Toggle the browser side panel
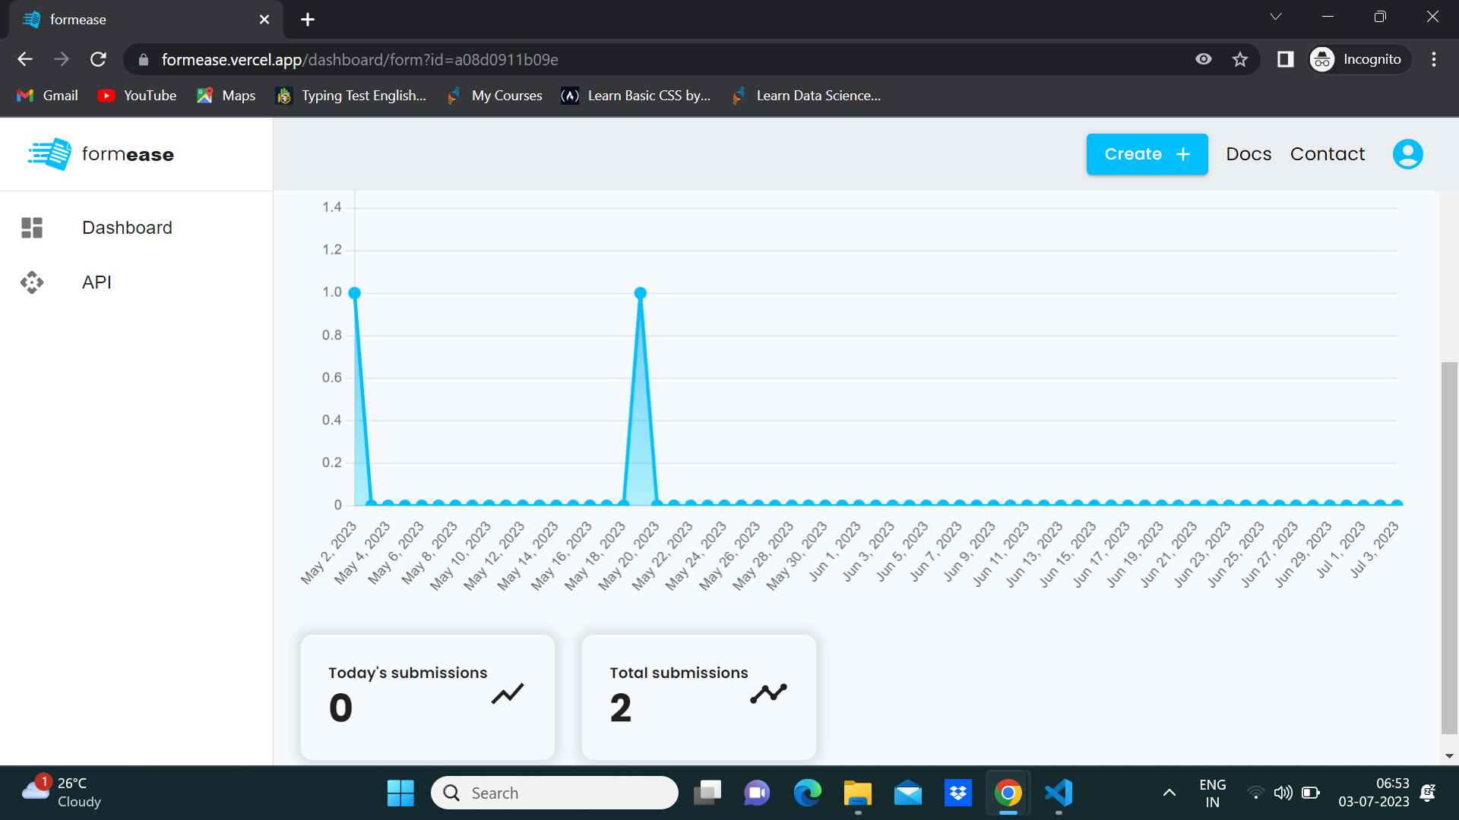 pos(1286,59)
